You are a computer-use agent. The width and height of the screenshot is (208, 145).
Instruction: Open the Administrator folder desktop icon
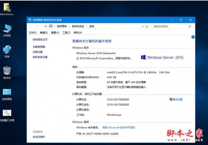(x=7, y=9)
